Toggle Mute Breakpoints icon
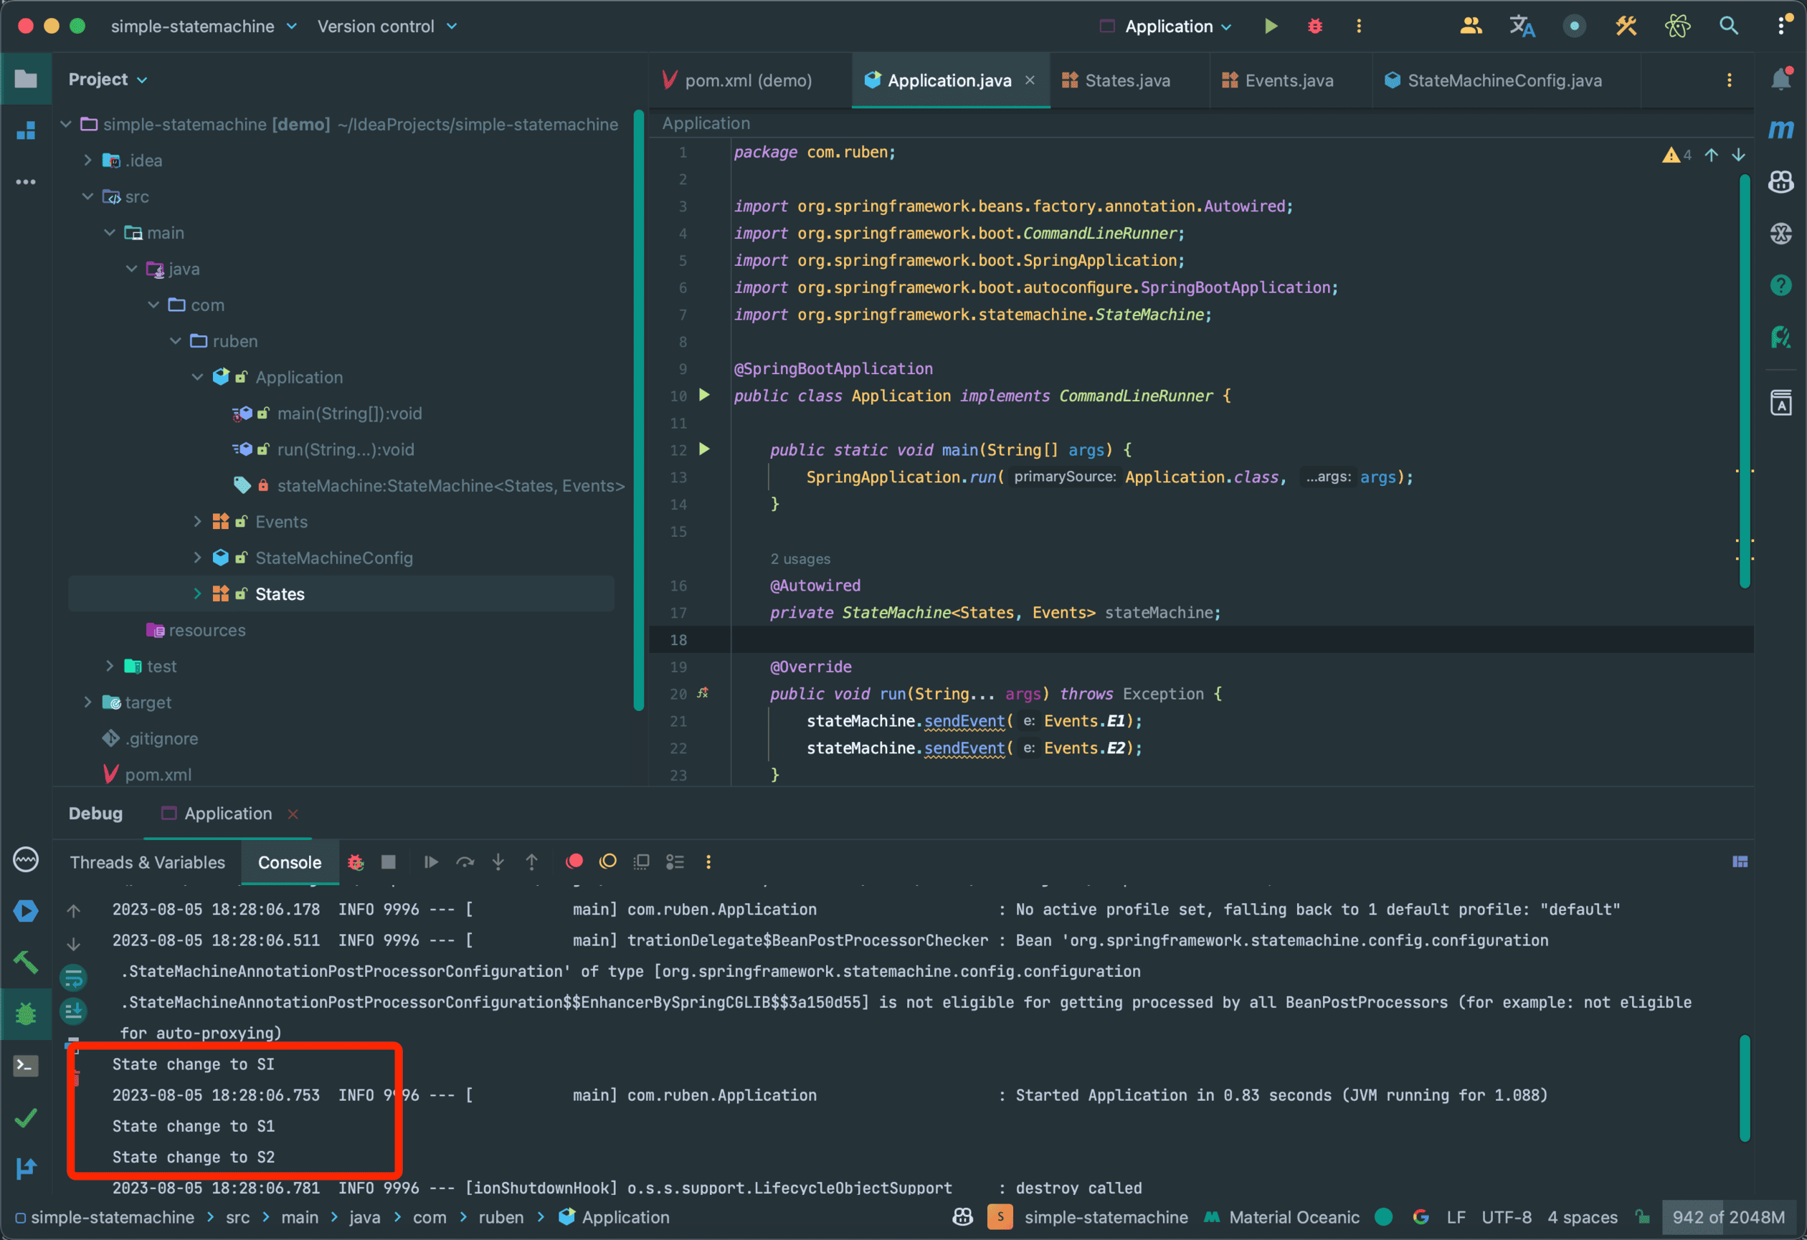 (608, 862)
